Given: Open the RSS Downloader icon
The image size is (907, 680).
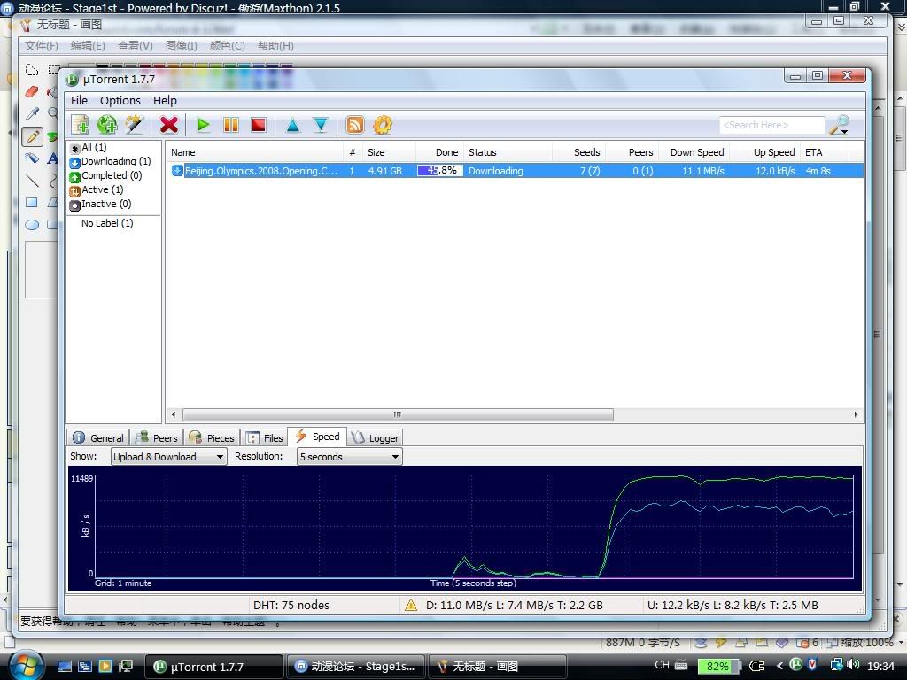Looking at the screenshot, I should pos(354,125).
